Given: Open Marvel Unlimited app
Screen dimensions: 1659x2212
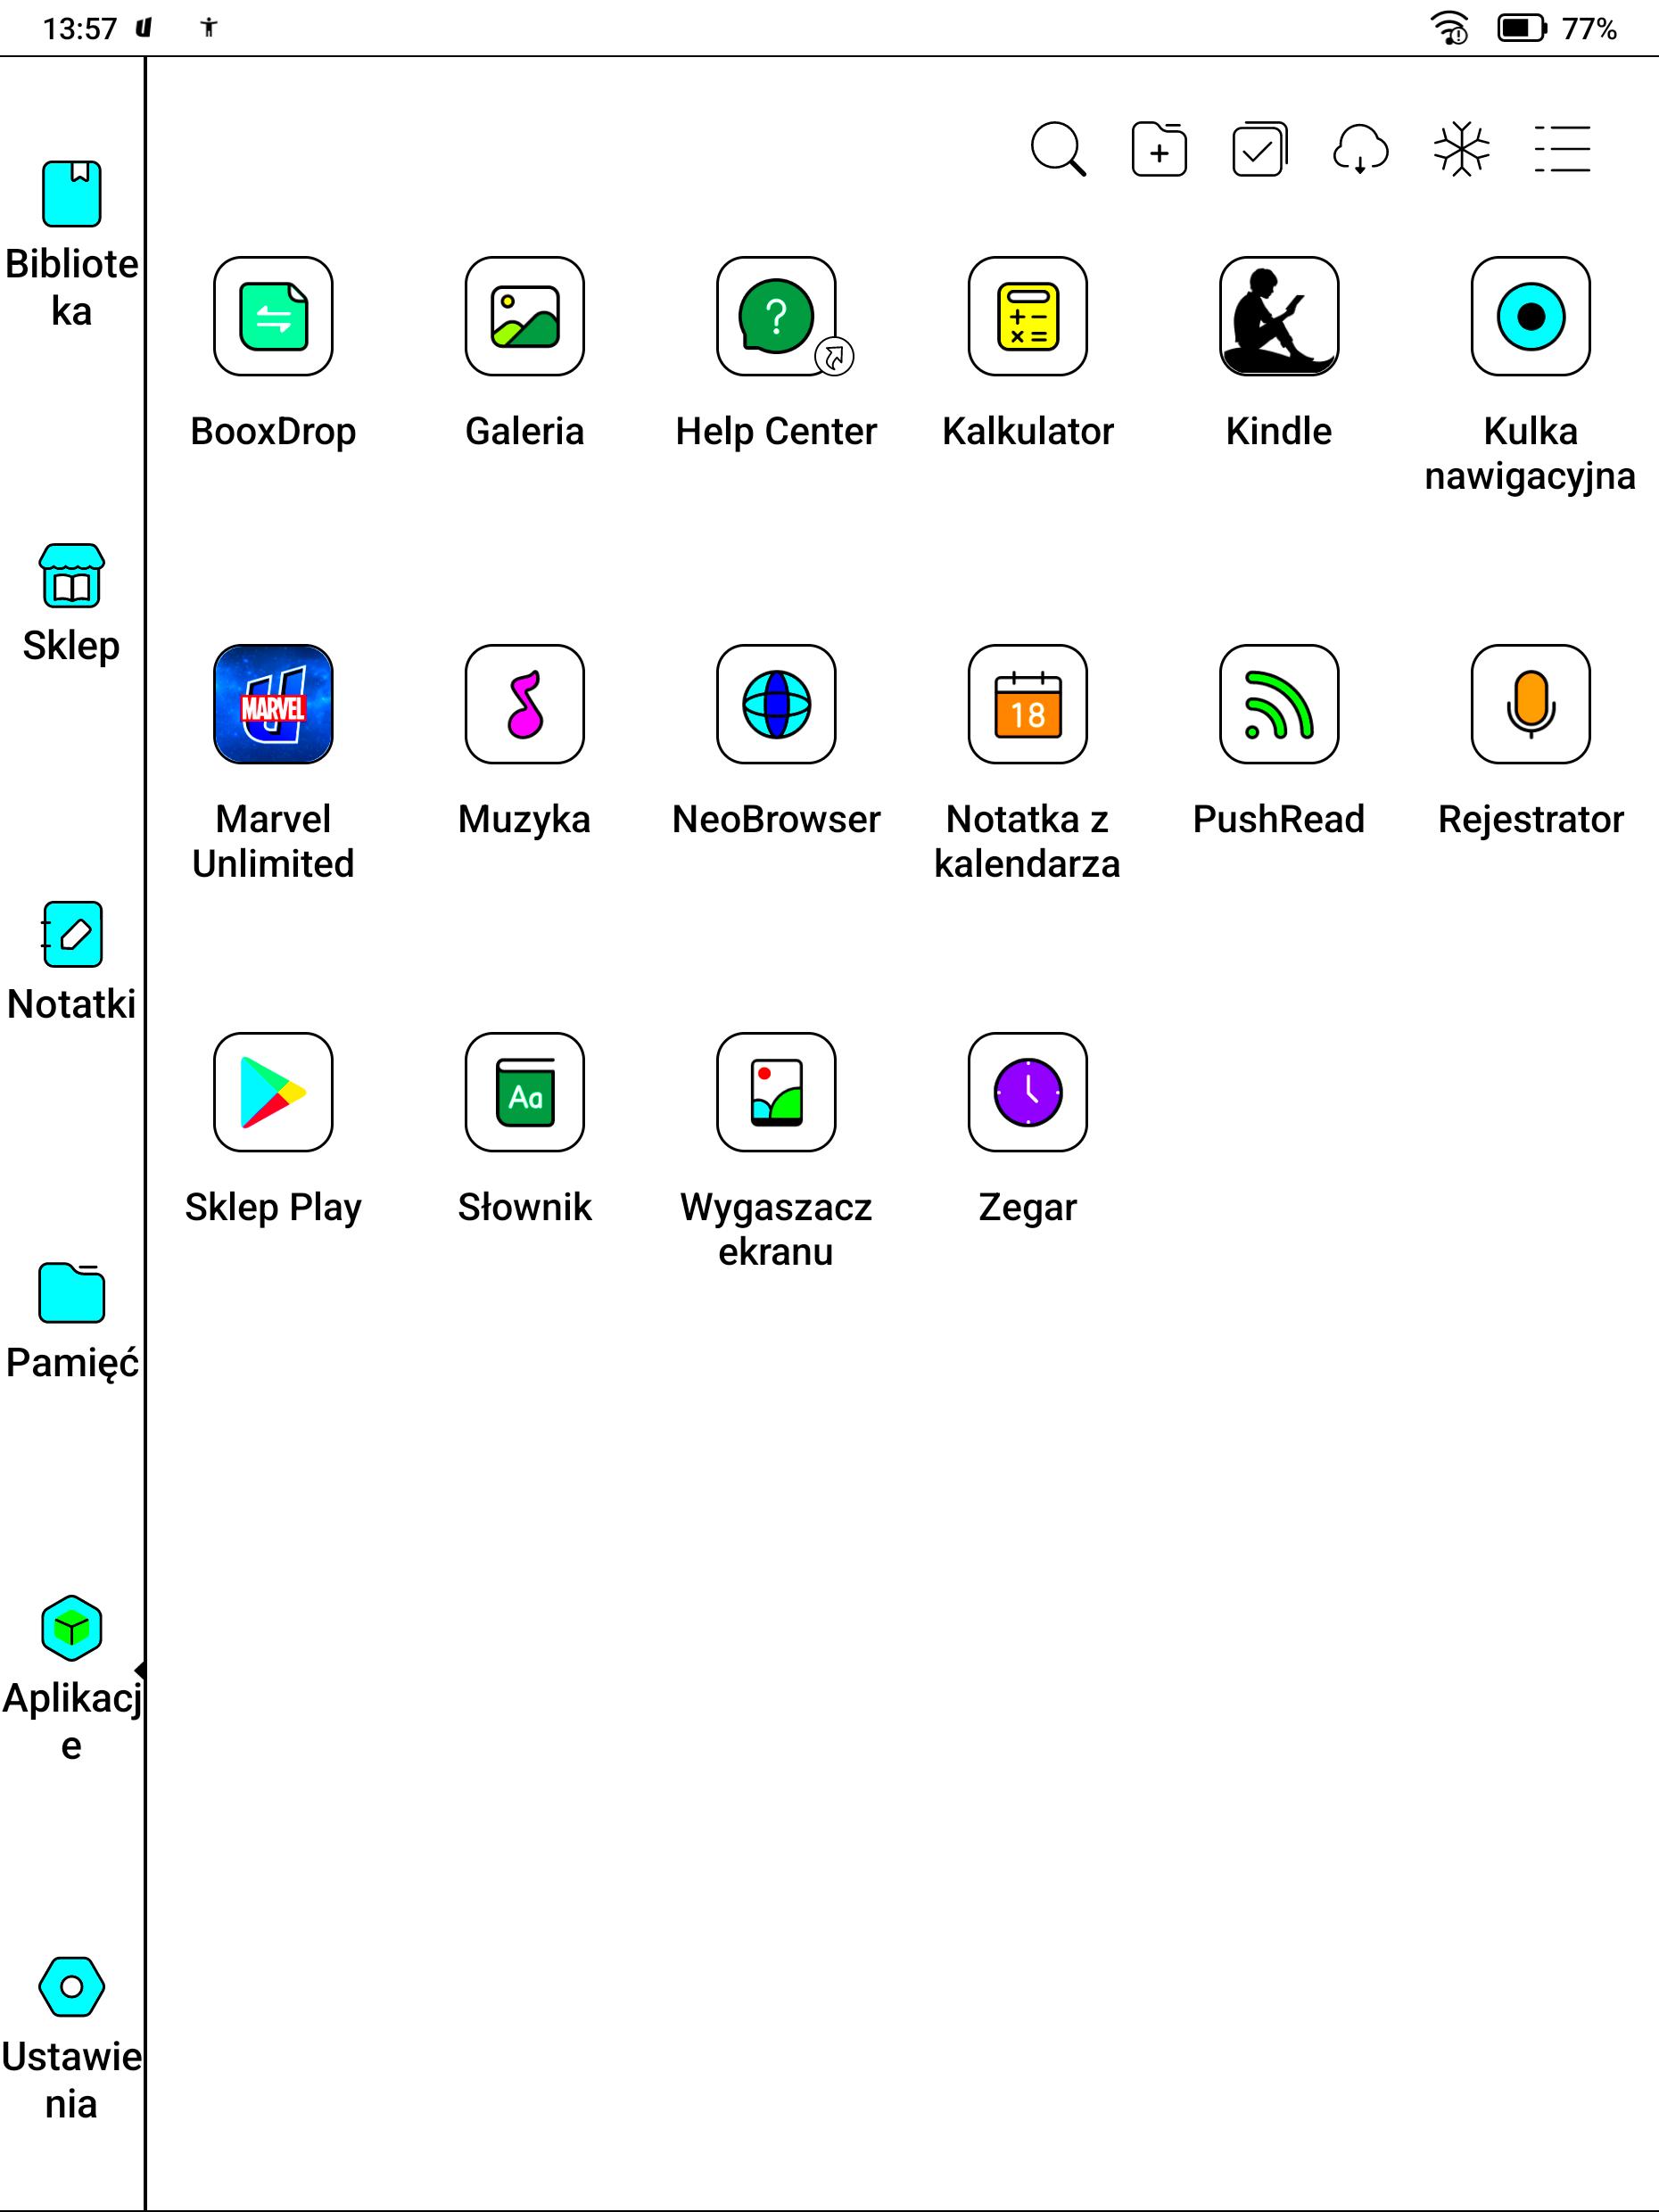Looking at the screenshot, I should (273, 704).
